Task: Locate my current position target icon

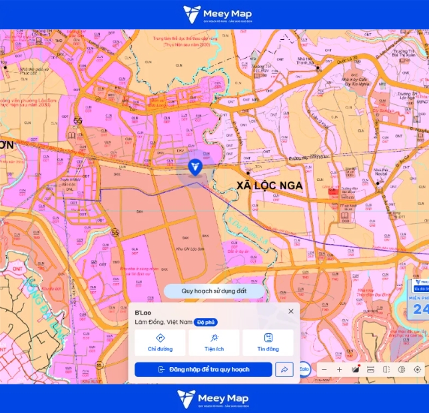Action: click(417, 370)
